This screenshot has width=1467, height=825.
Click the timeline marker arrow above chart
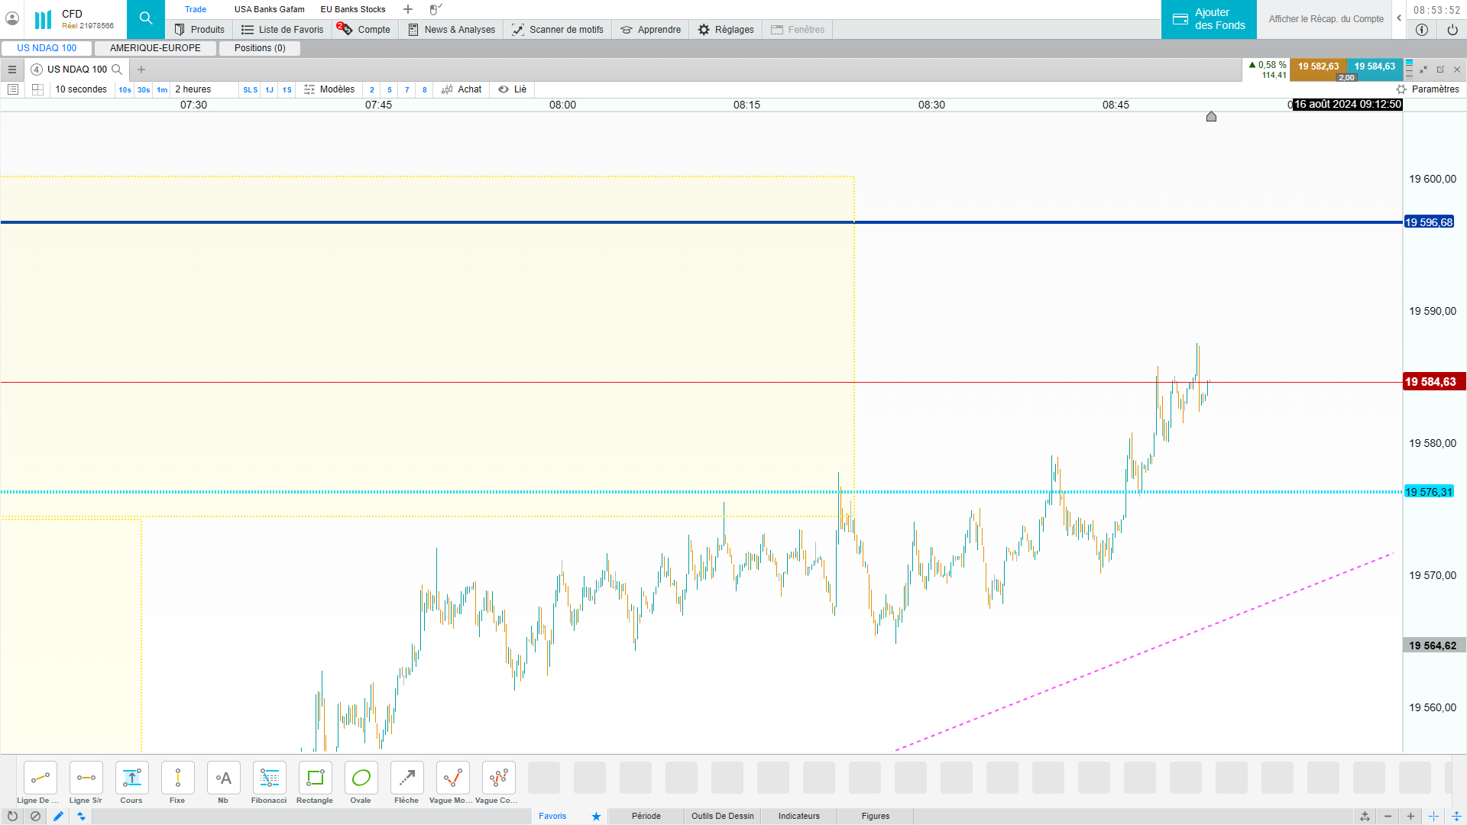click(1211, 117)
